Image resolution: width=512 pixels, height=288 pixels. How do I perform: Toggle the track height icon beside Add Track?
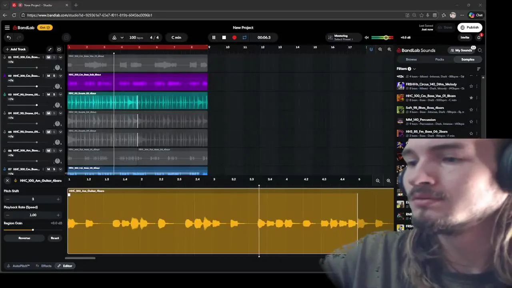pos(59,49)
